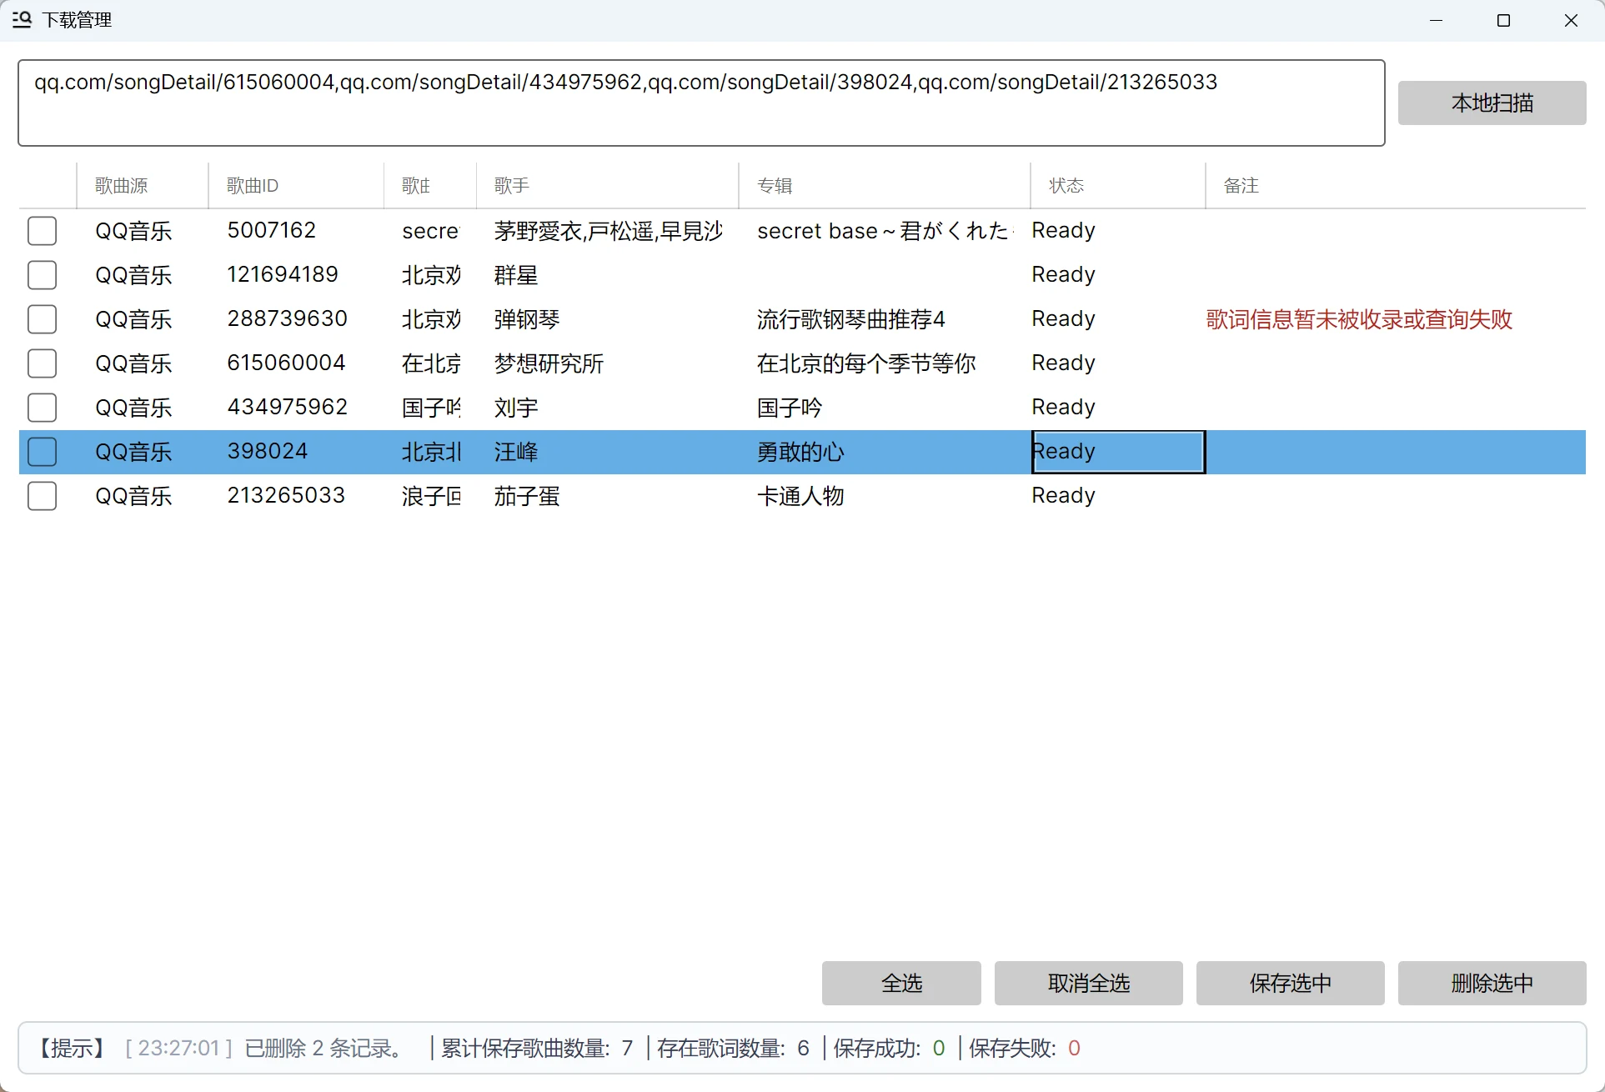Click the artist cell 弹钢琴
1605x1092 pixels.
click(x=527, y=319)
